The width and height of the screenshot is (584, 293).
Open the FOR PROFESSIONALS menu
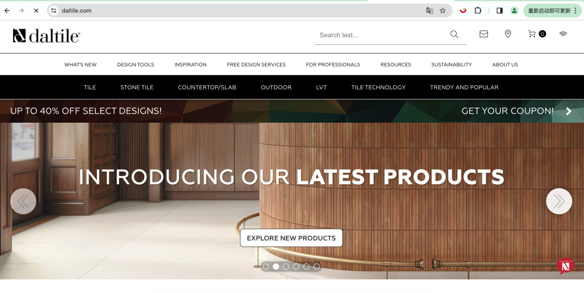[x=333, y=65]
